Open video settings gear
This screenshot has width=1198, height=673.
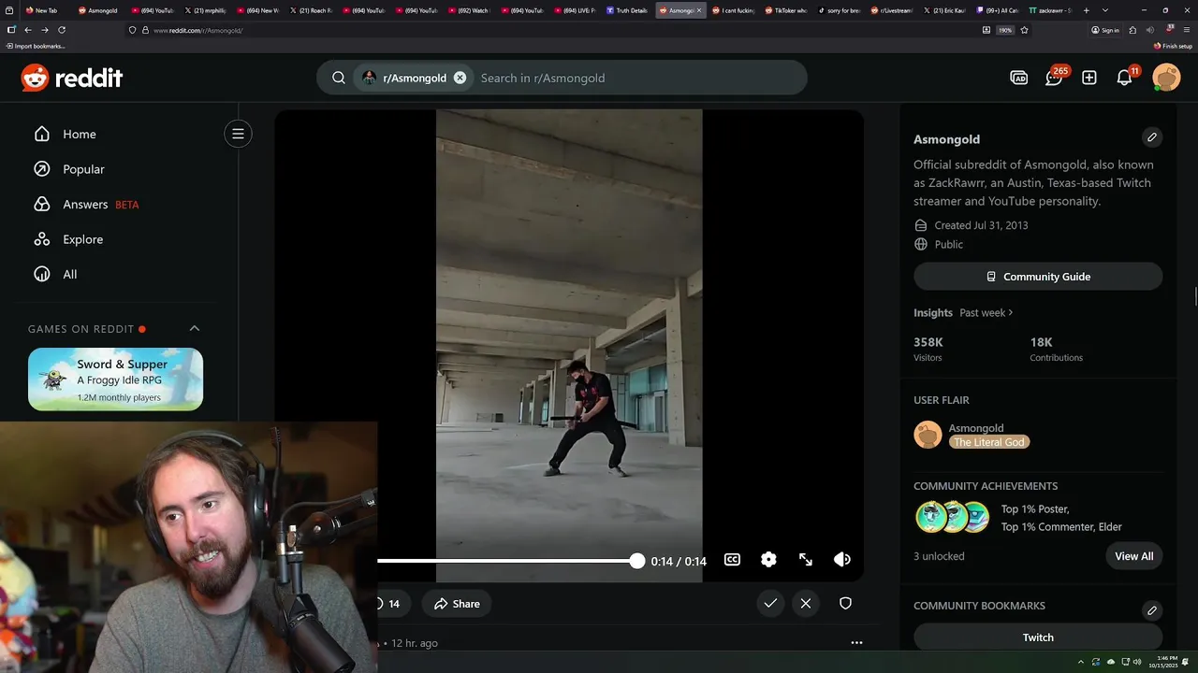pyautogui.click(x=768, y=560)
